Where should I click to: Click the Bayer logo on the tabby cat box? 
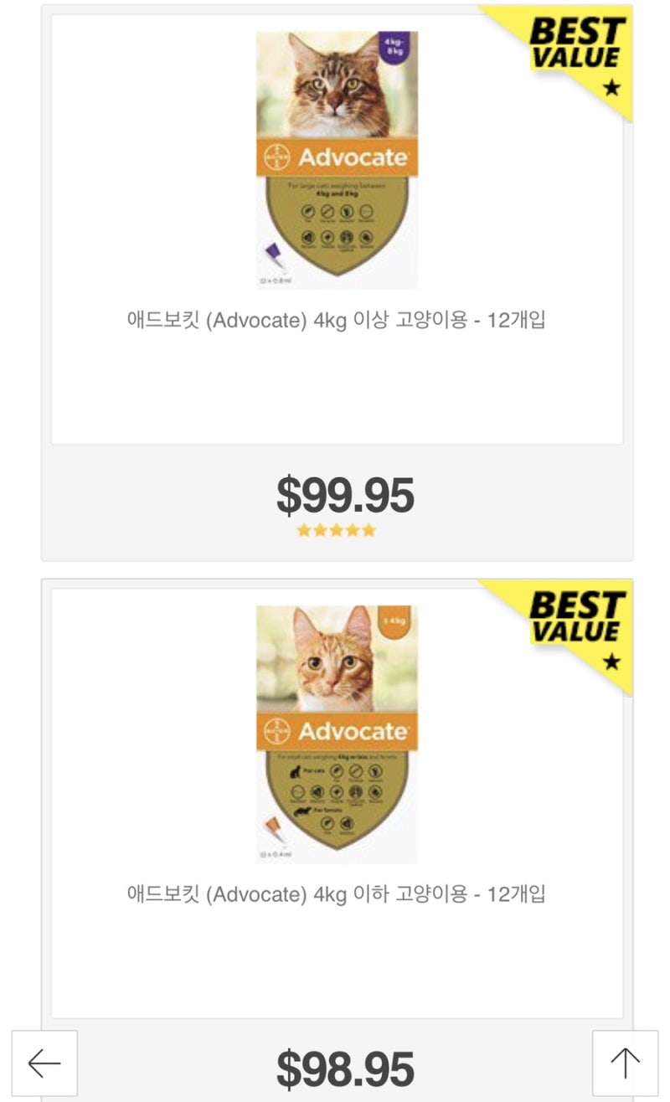(x=277, y=157)
